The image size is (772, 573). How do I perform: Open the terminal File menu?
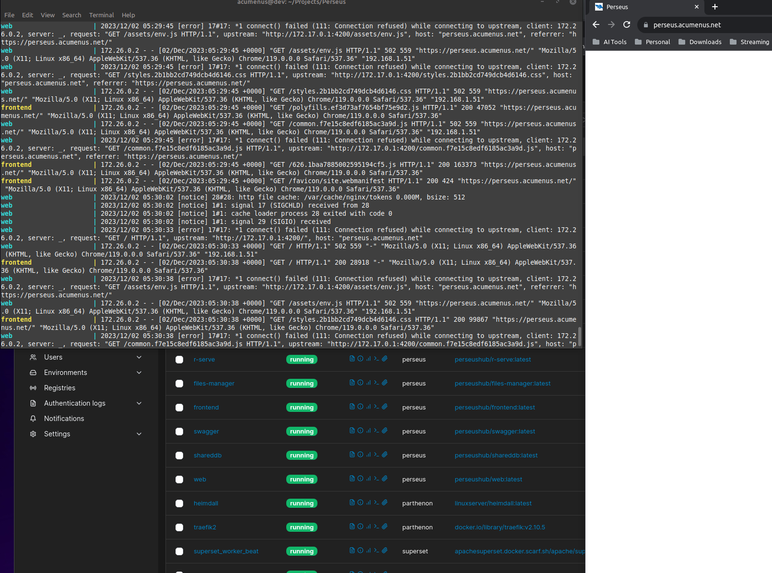[9, 15]
